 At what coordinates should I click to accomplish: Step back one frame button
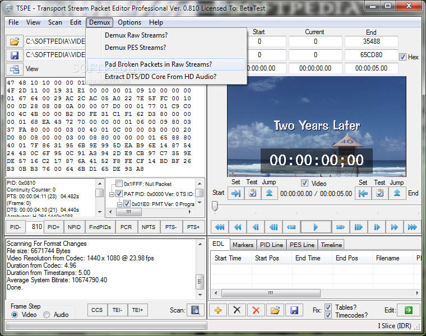pyautogui.click(x=256, y=227)
